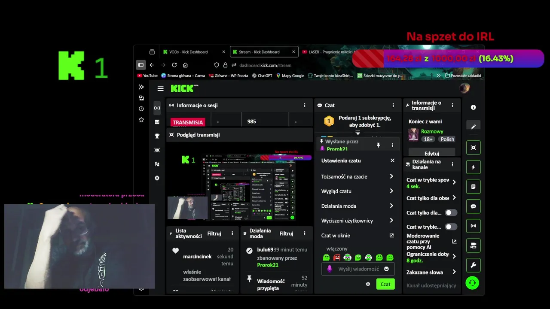
Task: Toggle Czat w trybie... switch
Action: click(451, 227)
